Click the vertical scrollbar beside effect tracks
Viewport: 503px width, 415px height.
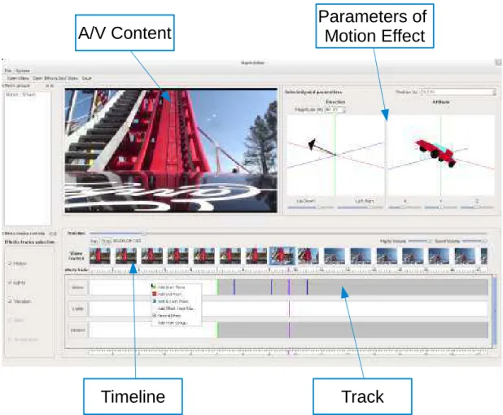[494, 311]
